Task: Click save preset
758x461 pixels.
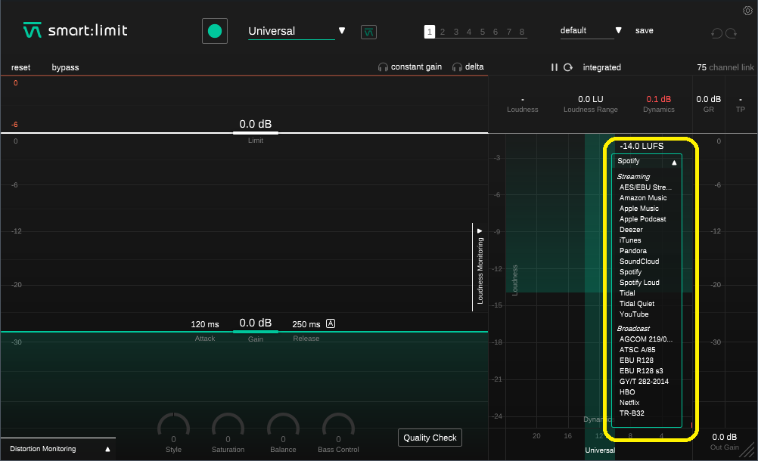Action: point(644,30)
